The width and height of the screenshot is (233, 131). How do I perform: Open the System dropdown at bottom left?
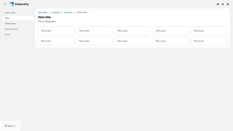[10, 126]
